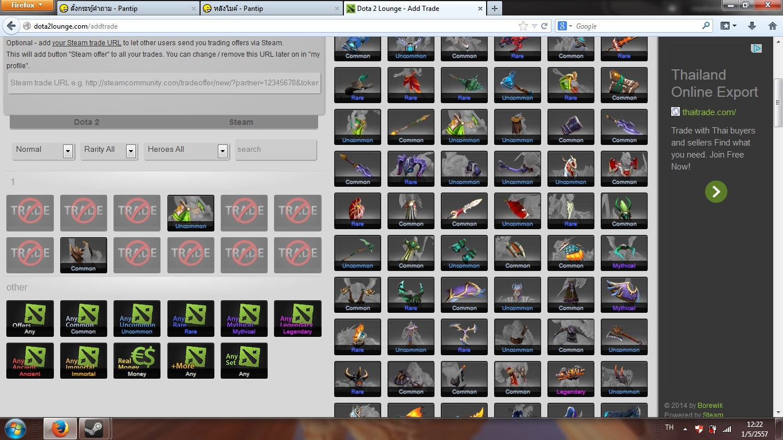Add the Uncommon brown cape item
This screenshot has height=440, width=783.
pos(518,127)
